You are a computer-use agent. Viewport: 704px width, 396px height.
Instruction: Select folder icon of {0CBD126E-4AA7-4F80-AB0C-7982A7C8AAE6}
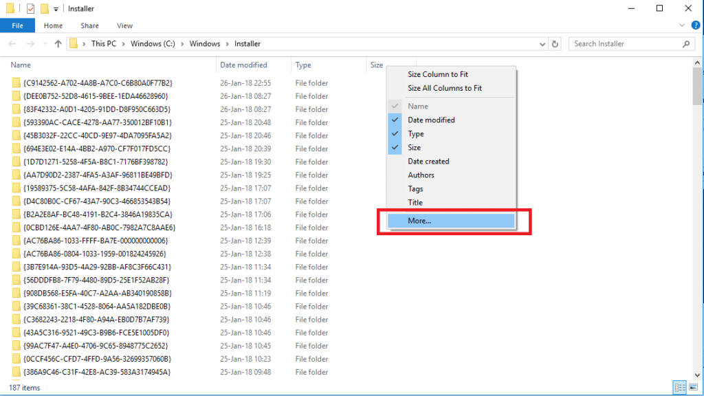pyautogui.click(x=16, y=227)
